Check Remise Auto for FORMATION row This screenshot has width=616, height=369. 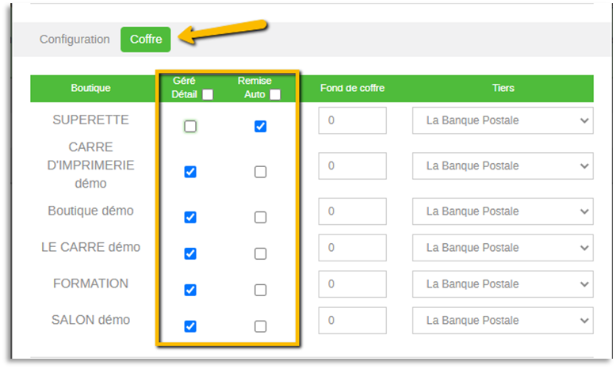pos(260,290)
